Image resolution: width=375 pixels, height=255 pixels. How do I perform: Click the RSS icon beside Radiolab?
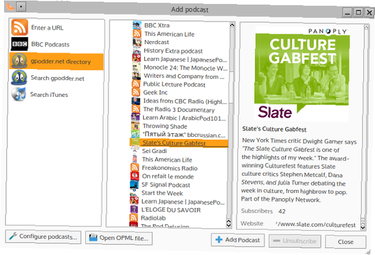[x=133, y=217]
